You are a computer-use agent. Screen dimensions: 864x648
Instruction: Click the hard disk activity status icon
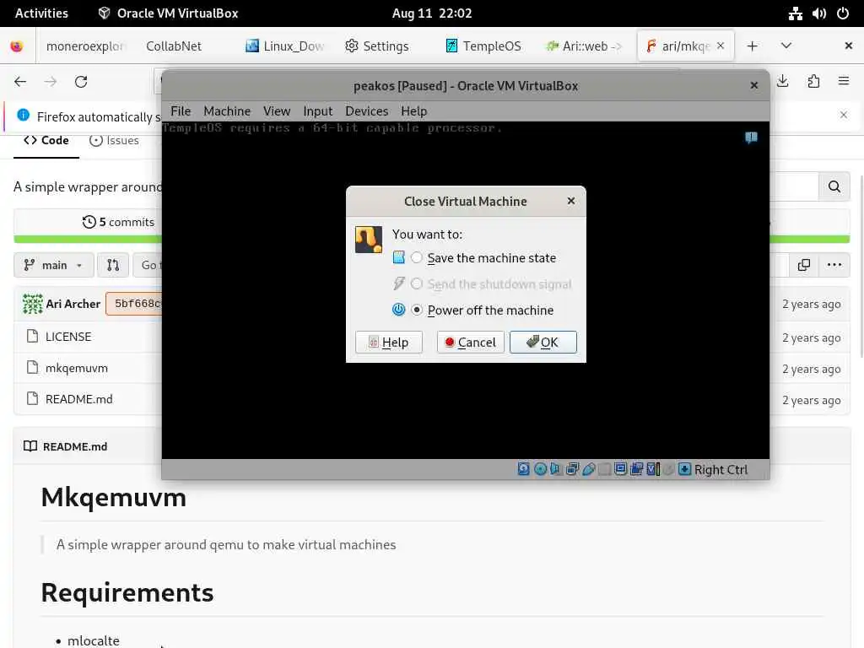point(523,469)
